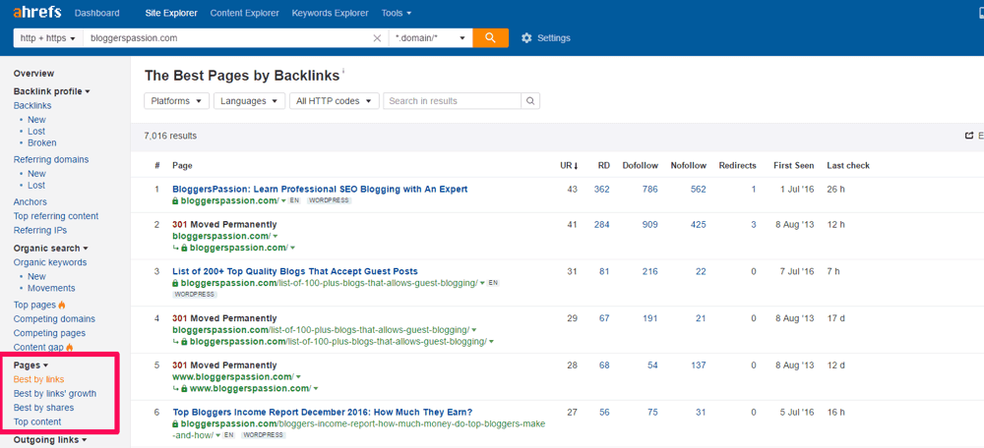Open the All HTTP codes dropdown

click(334, 101)
